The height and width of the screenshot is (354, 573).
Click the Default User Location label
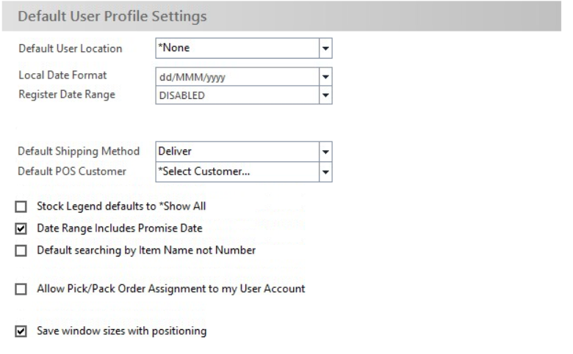click(x=71, y=48)
